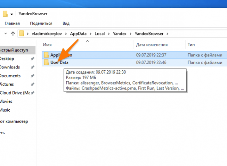Open This PC (Этот компьютер) in sidebar

pos(14,121)
